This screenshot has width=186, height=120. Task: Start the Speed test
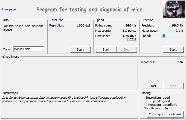(x=106, y=49)
